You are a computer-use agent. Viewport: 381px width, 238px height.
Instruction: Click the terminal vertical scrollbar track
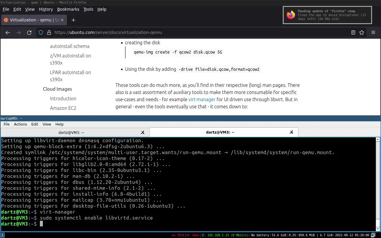(378, 184)
